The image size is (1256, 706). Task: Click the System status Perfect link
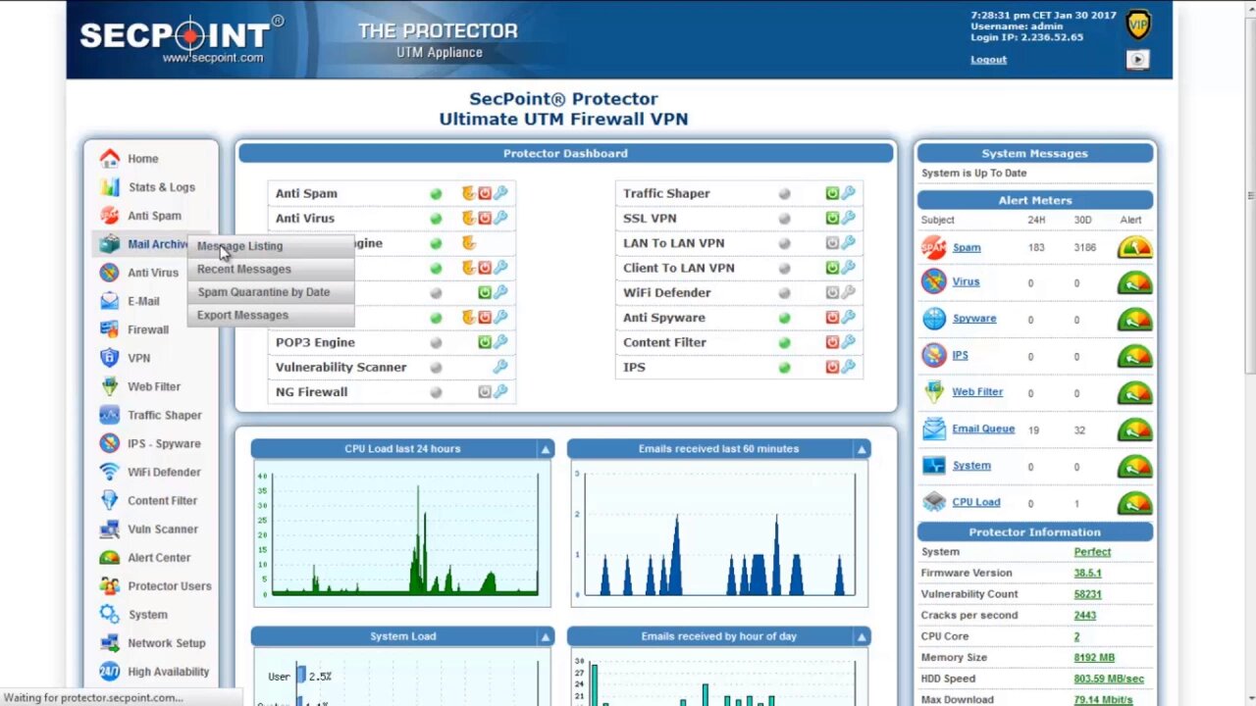tap(1092, 552)
